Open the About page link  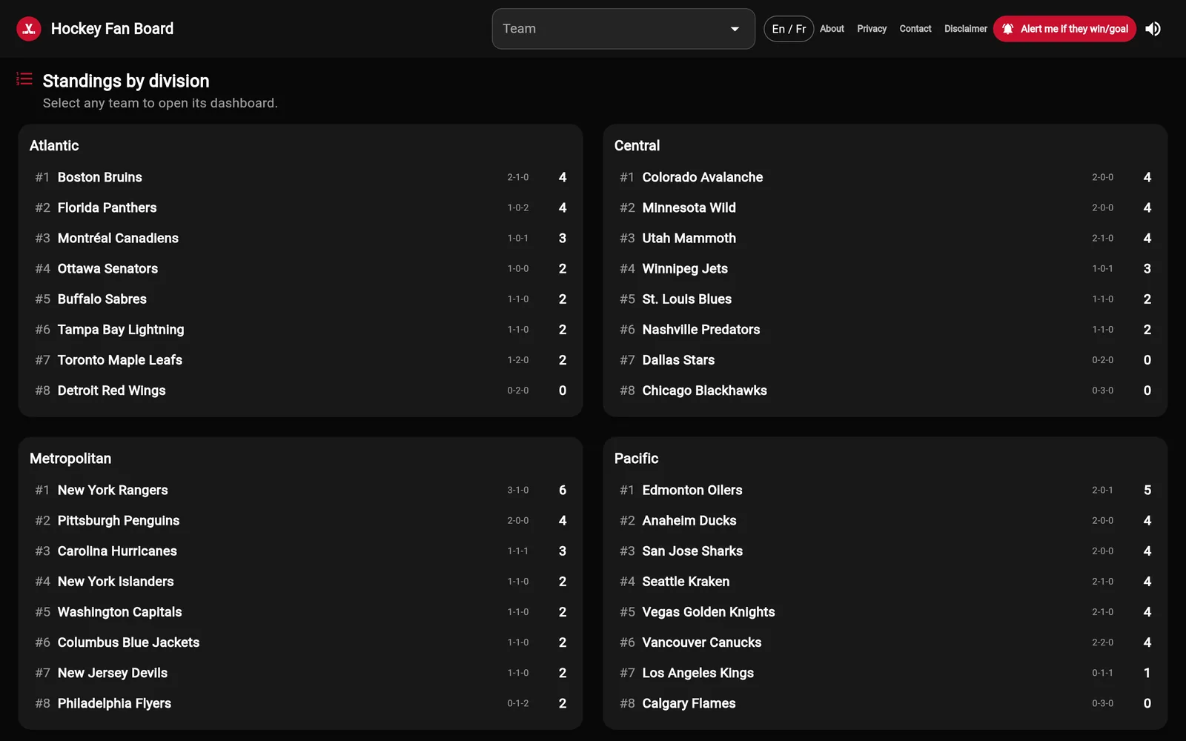coord(832,29)
